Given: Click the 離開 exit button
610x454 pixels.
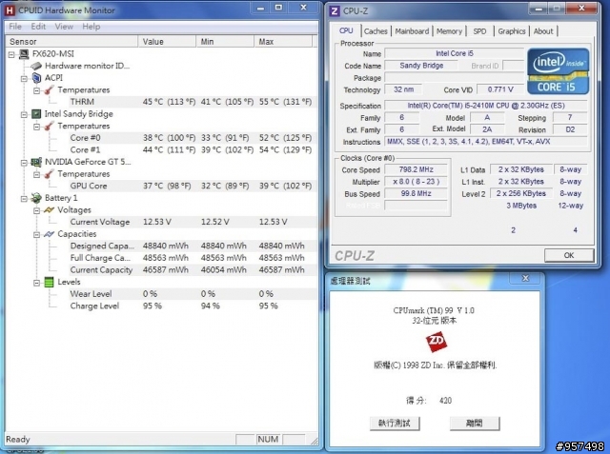Looking at the screenshot, I should pos(475,424).
